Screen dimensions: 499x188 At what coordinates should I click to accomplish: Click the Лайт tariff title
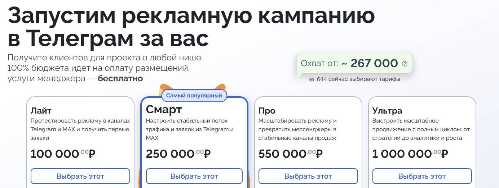tap(41, 110)
